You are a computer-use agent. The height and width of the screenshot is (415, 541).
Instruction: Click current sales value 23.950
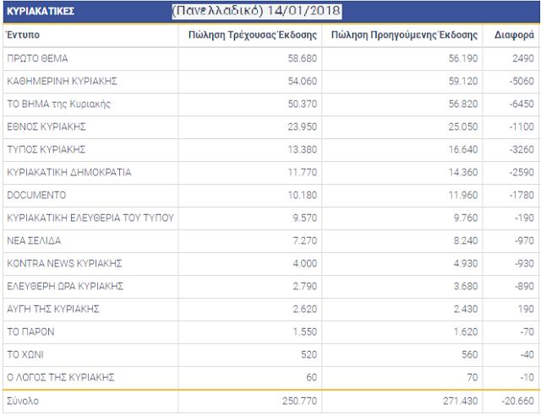point(303,127)
